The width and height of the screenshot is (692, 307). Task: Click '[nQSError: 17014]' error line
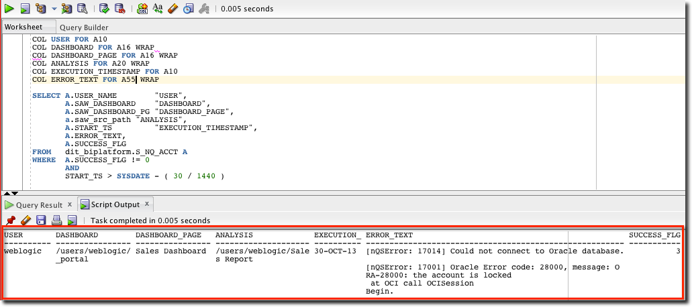click(x=495, y=251)
